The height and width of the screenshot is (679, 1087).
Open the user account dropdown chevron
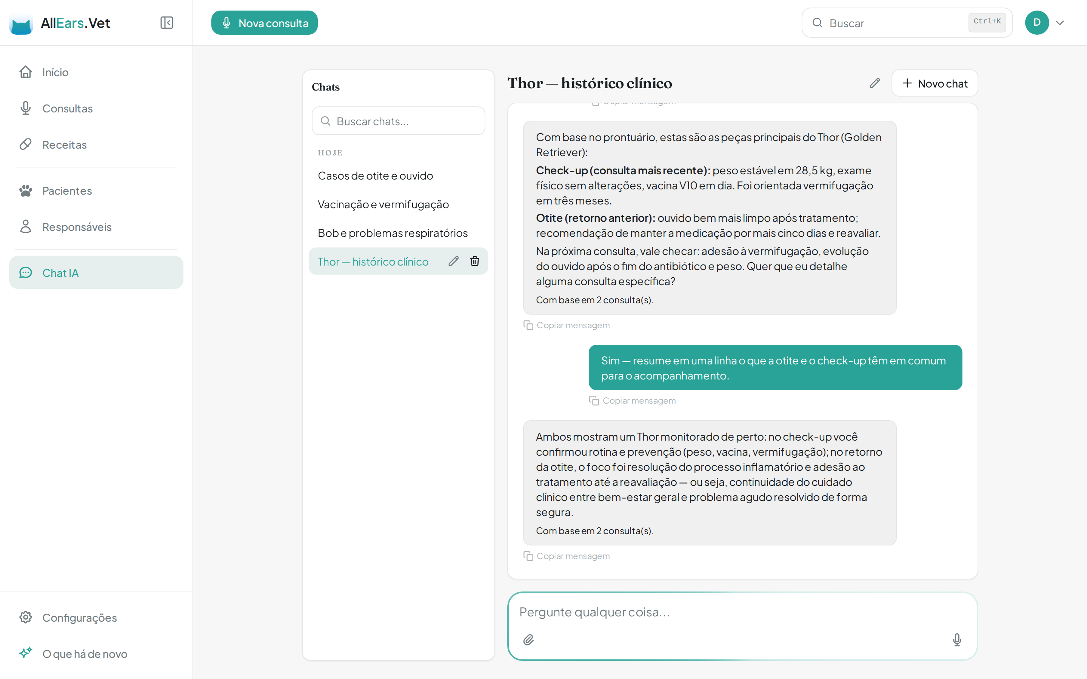[x=1060, y=23]
